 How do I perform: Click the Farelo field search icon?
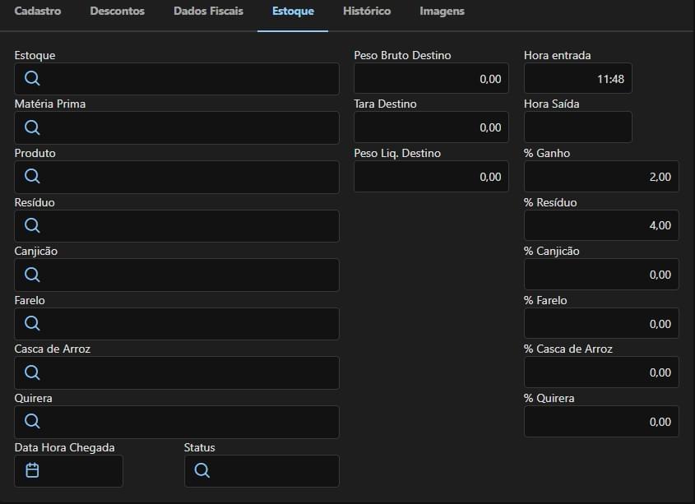pyautogui.click(x=32, y=323)
